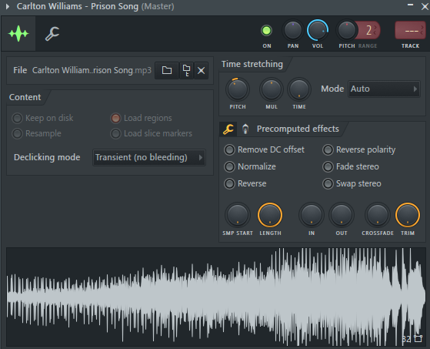Click the fade OUT knob
The image size is (430, 349).
342,215
